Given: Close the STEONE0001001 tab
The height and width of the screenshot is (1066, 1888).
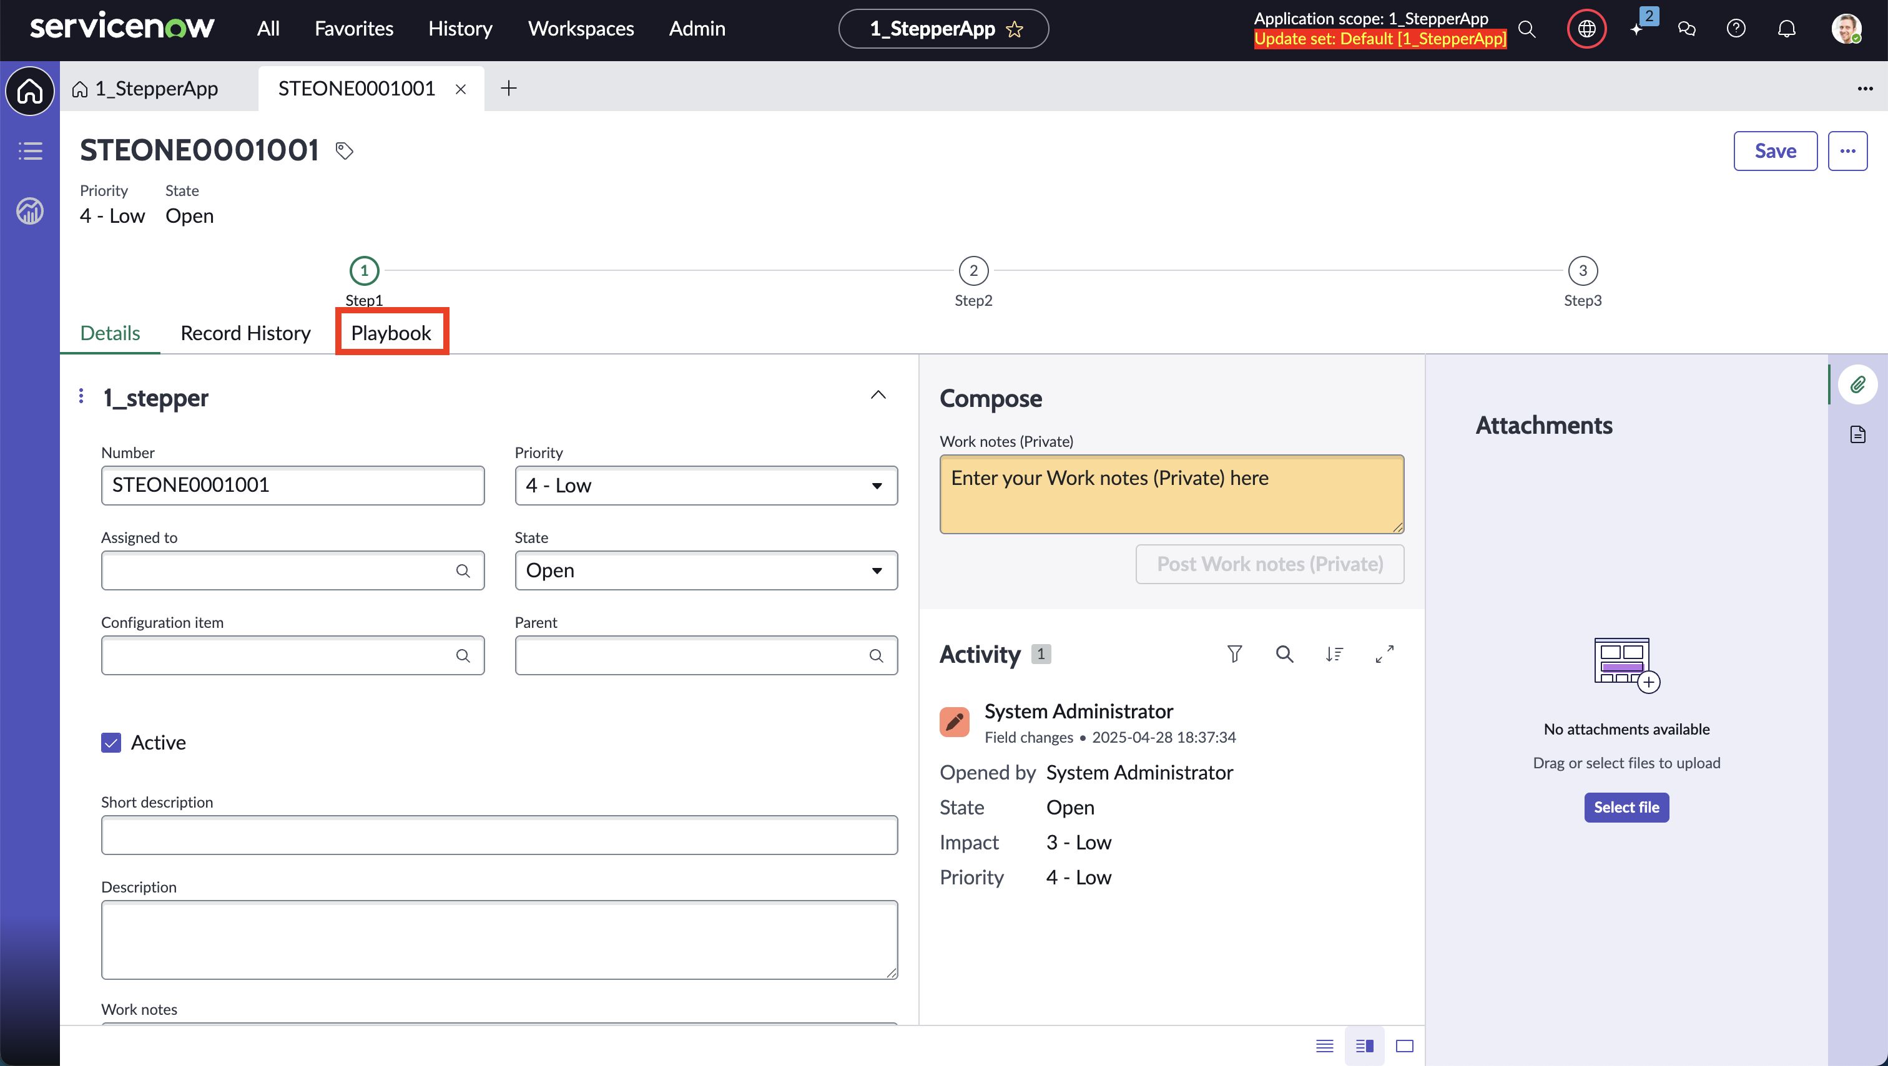Looking at the screenshot, I should [461, 89].
